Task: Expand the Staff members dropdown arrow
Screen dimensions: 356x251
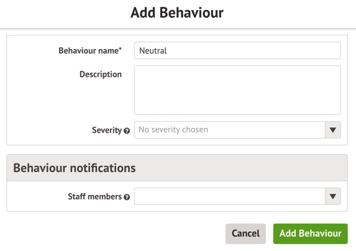Action: click(x=333, y=196)
